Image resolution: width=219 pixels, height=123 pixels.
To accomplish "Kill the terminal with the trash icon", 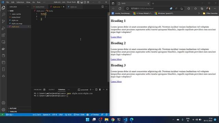I will 100,90.
